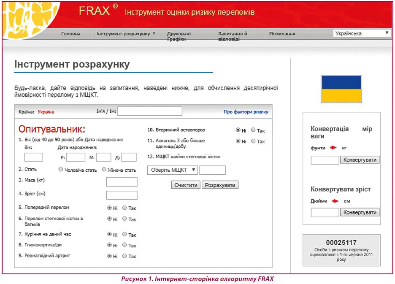Select Так for Перелом стегнової кістки в батьків
Viewport: 395px width, 284px height.
point(124,219)
